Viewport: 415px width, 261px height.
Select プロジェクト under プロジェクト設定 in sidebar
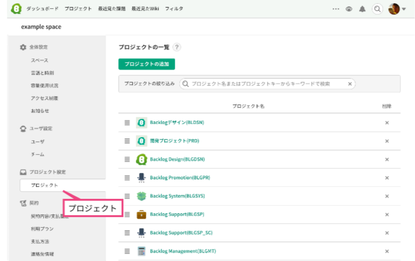63,185
